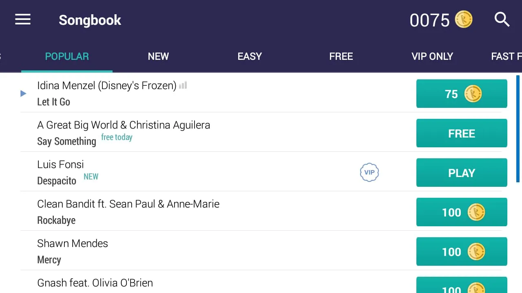Buy Rockabye for 100 coins
Viewport: 522px width, 293px height.
(462, 212)
